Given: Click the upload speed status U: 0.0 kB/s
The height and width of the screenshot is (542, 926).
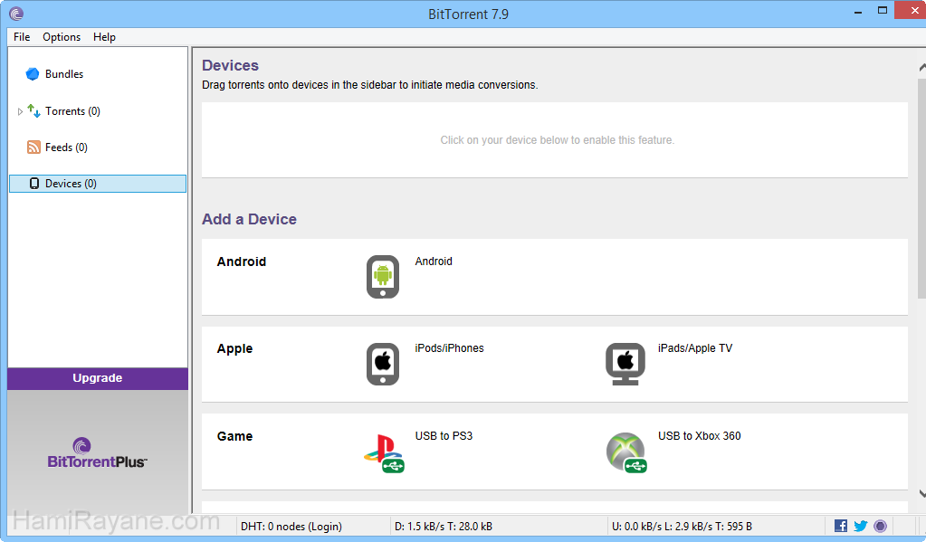Looking at the screenshot, I should coord(682,526).
